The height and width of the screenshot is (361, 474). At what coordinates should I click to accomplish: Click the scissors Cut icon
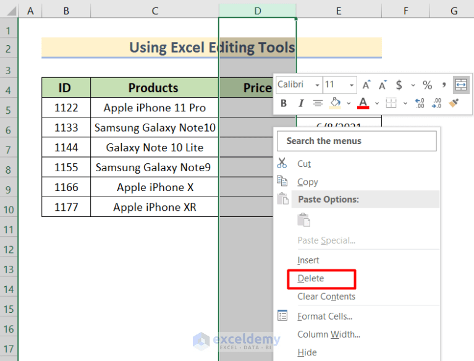[x=282, y=163]
